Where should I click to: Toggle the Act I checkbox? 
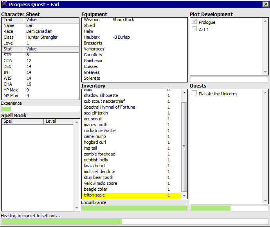click(194, 29)
